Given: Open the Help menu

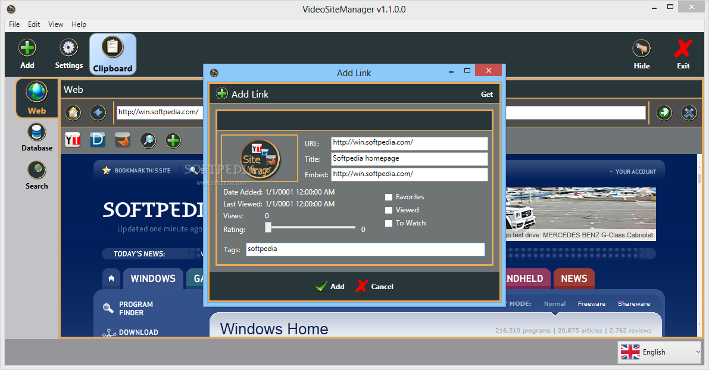Looking at the screenshot, I should click(x=79, y=24).
